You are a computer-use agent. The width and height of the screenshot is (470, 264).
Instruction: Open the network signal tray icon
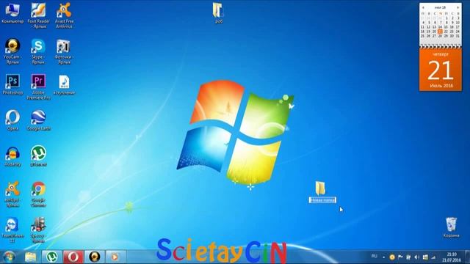click(433, 257)
